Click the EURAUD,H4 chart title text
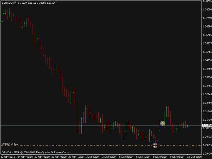Image resolution: width=212 pixels, height=159 pixels. (x=9, y=3)
